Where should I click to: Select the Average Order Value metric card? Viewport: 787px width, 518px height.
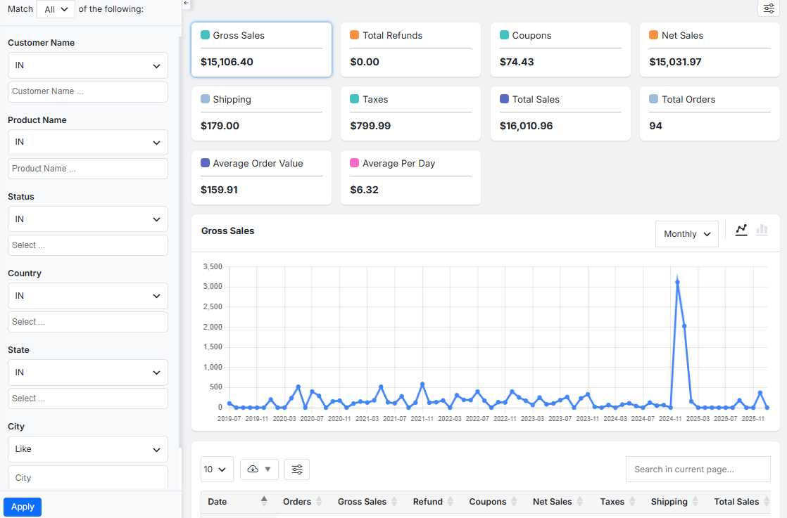[x=261, y=177]
